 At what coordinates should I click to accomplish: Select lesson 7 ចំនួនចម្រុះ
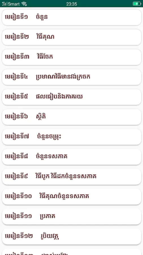click(71, 137)
